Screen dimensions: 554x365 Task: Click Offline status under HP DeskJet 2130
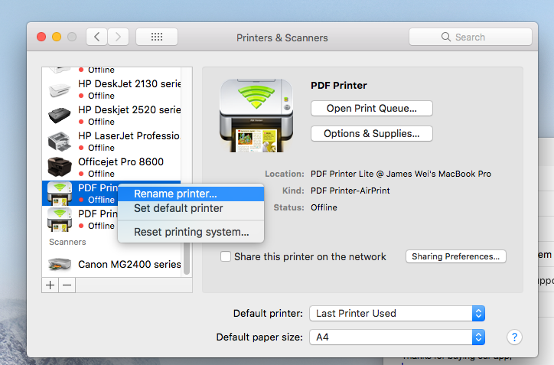(101, 96)
